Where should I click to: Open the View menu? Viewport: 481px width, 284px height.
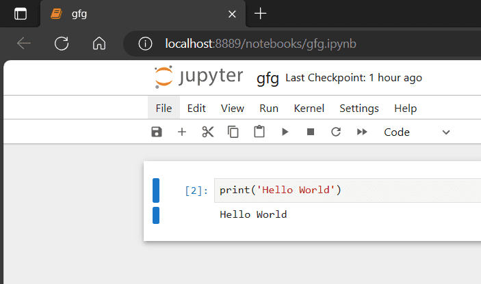[x=233, y=109]
